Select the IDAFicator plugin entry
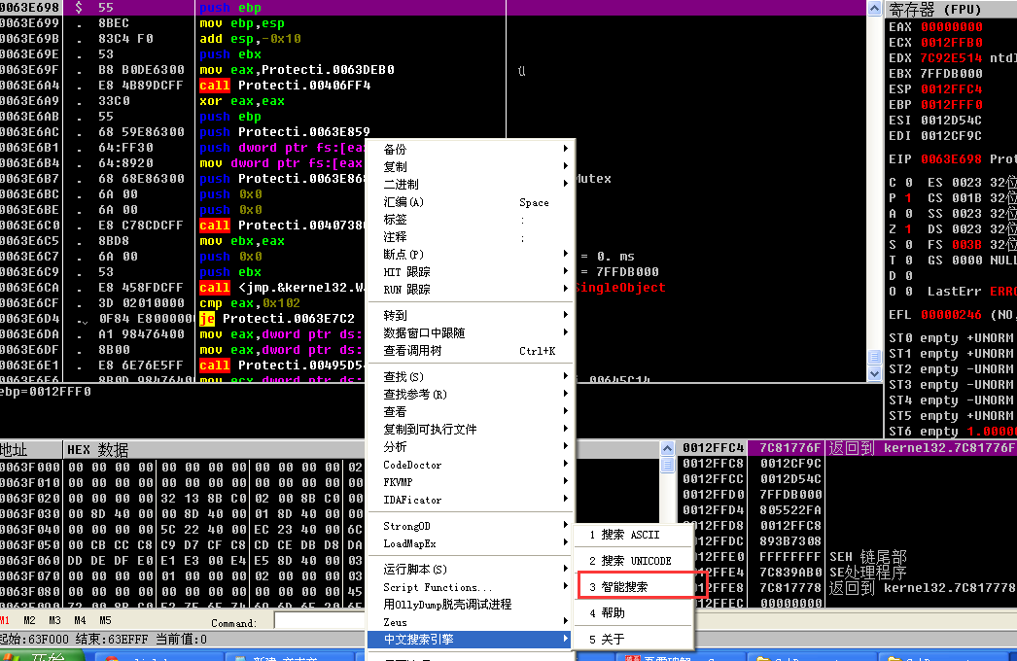The image size is (1017, 661). coord(414,499)
